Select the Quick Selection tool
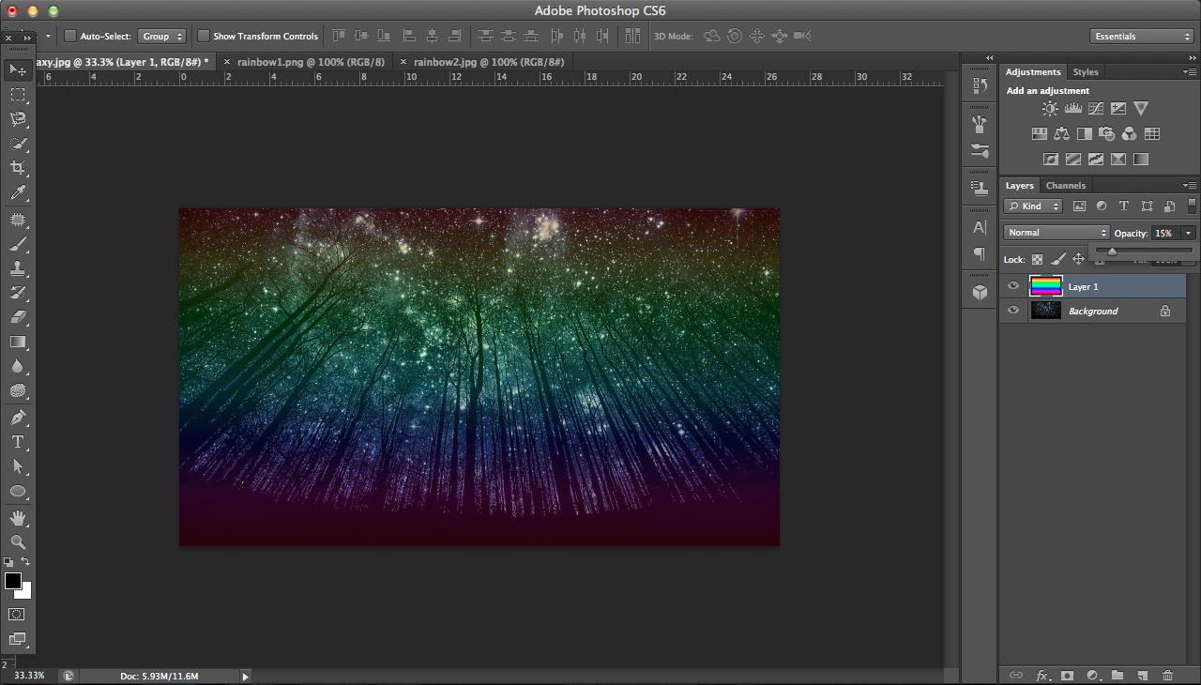 pyautogui.click(x=18, y=144)
